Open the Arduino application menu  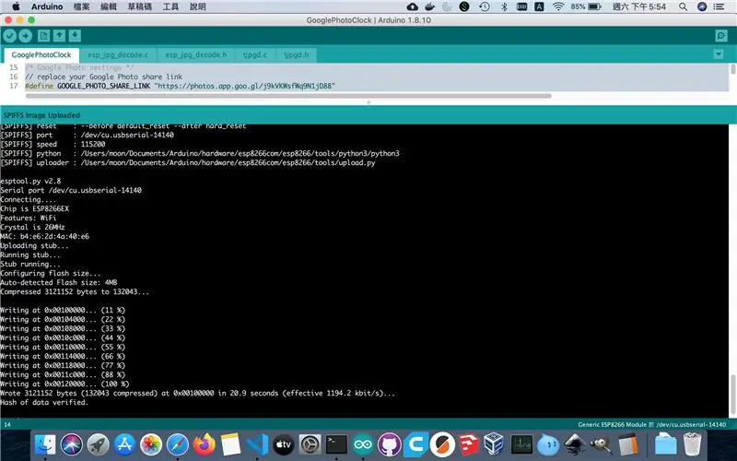point(47,6)
